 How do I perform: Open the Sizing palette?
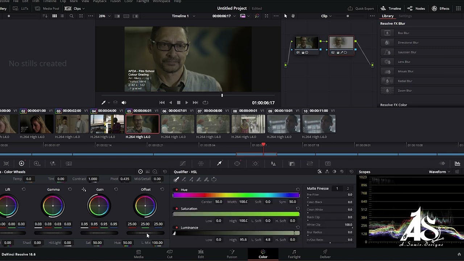pos(310,163)
